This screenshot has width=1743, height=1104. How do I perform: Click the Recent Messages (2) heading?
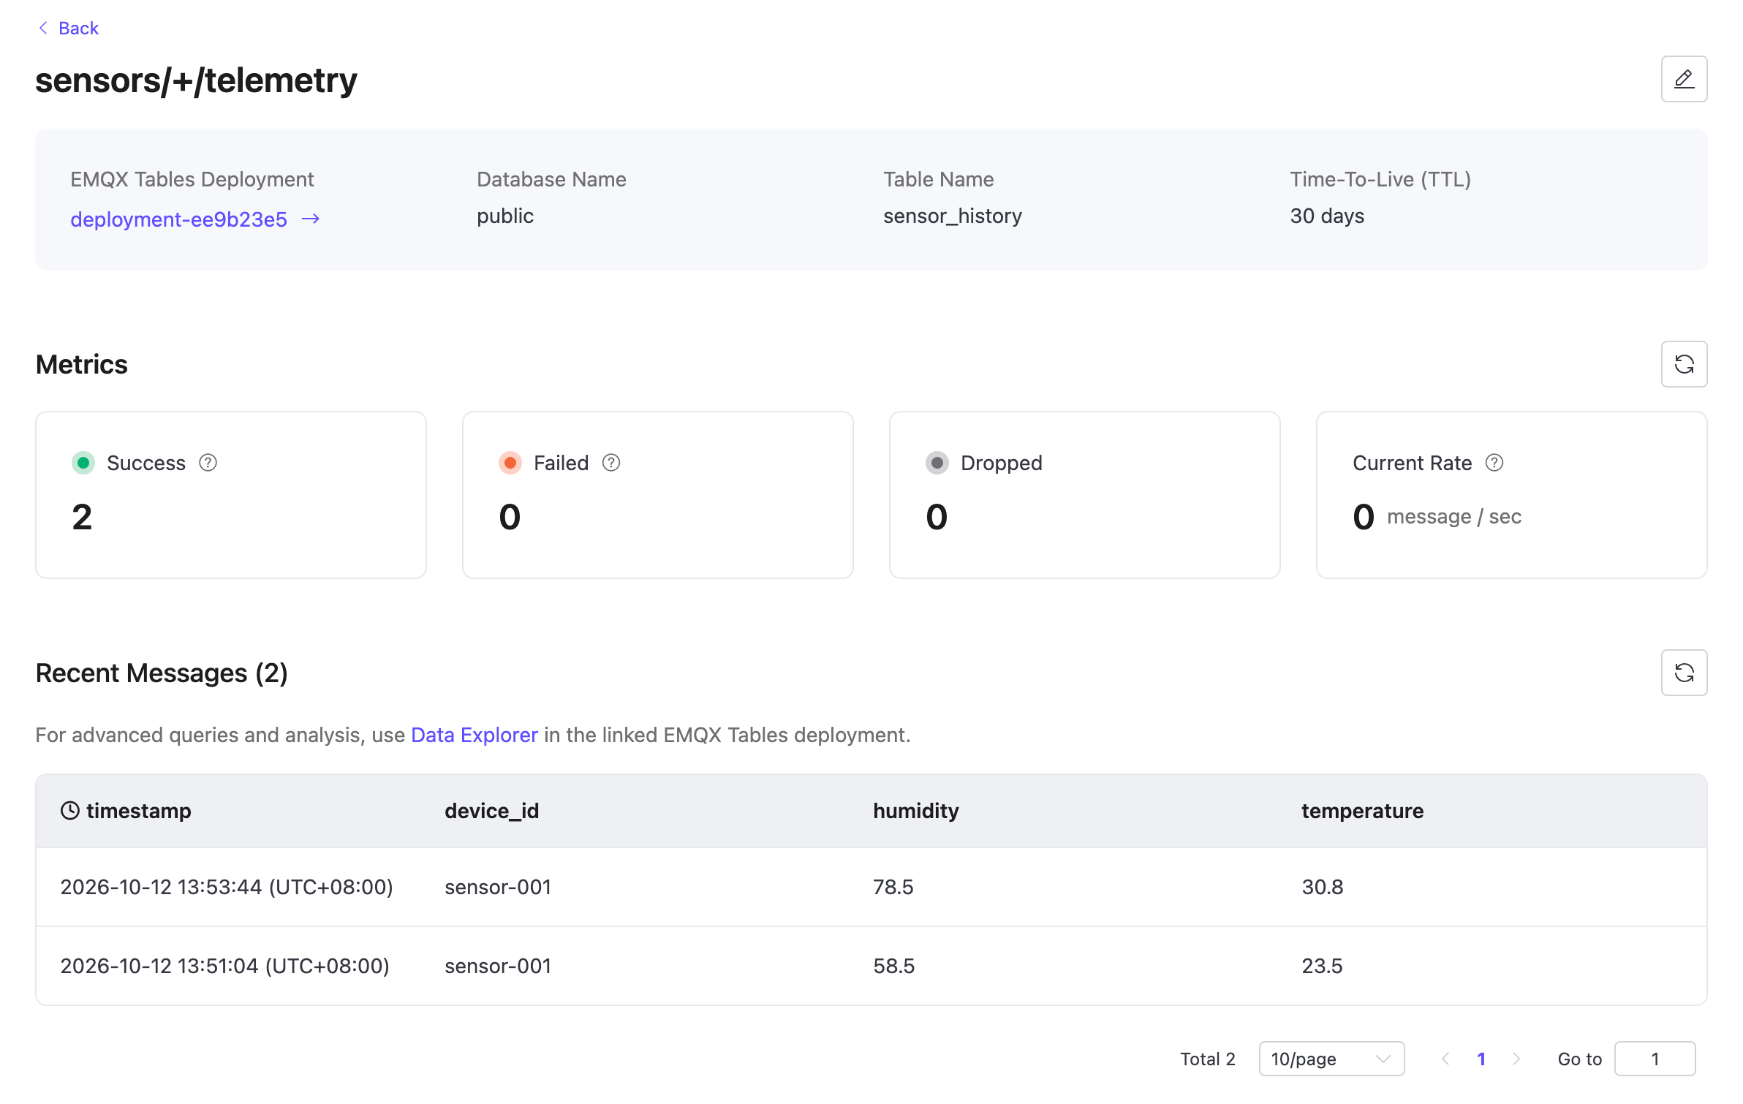162,673
